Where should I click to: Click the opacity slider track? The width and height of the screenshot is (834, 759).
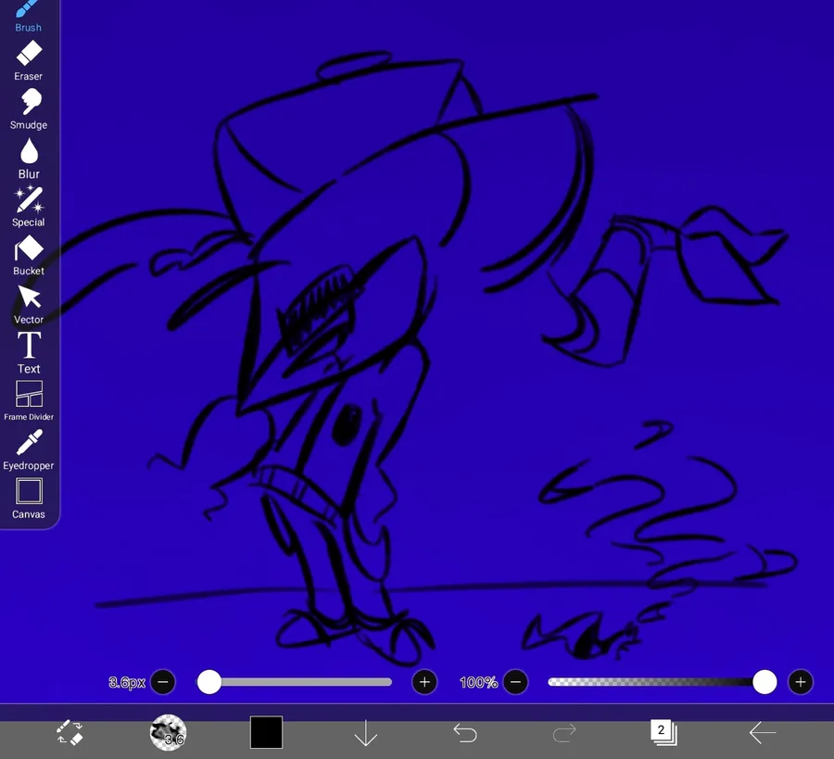pos(662,682)
